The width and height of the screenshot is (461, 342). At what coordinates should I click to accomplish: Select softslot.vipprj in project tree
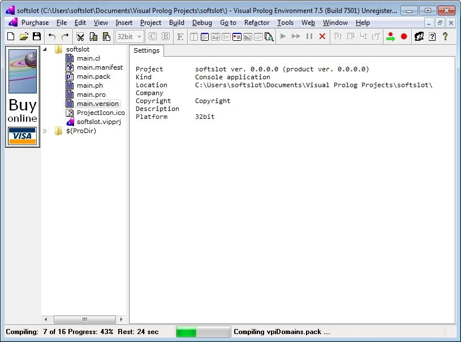99,122
